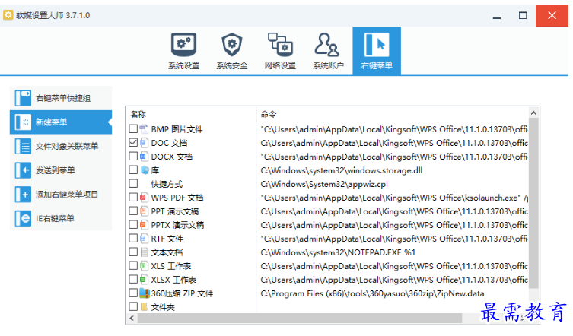Click the 文件夹 folder icon
Image resolution: width=573 pixels, height=336 pixels.
pyautogui.click(x=144, y=307)
